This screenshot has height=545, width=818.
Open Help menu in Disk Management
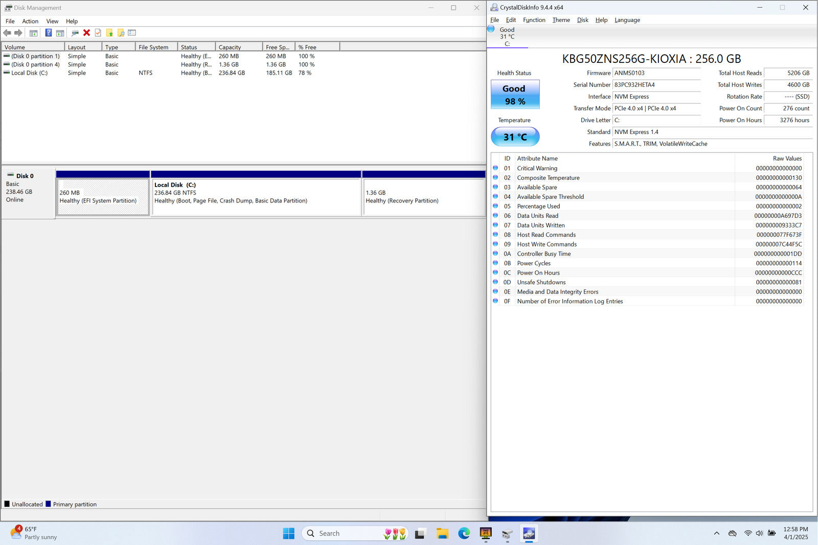72,21
